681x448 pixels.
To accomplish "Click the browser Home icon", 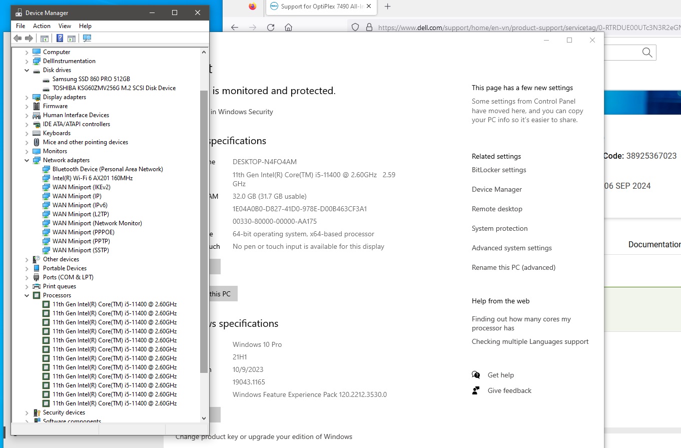I will click(288, 28).
